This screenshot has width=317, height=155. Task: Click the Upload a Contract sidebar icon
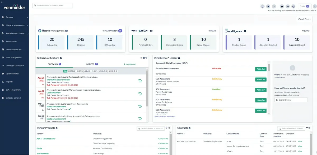[x=3, y=98]
